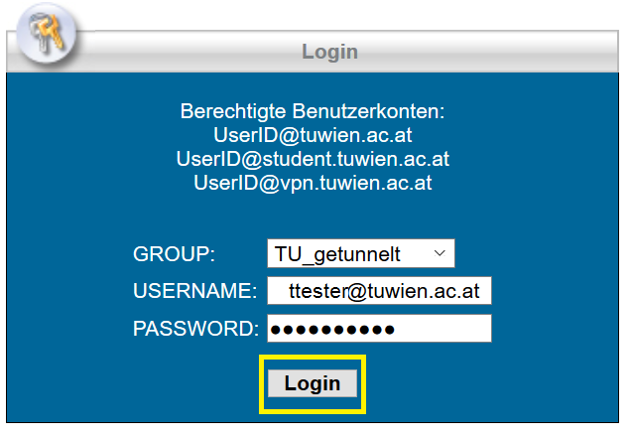Click the UserID@vpn.tuwien.ac.at line
Screen dimensions: 630x437
click(313, 183)
